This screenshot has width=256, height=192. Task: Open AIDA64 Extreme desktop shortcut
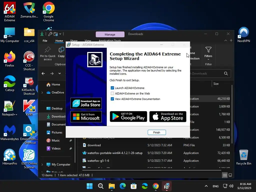[10, 12]
